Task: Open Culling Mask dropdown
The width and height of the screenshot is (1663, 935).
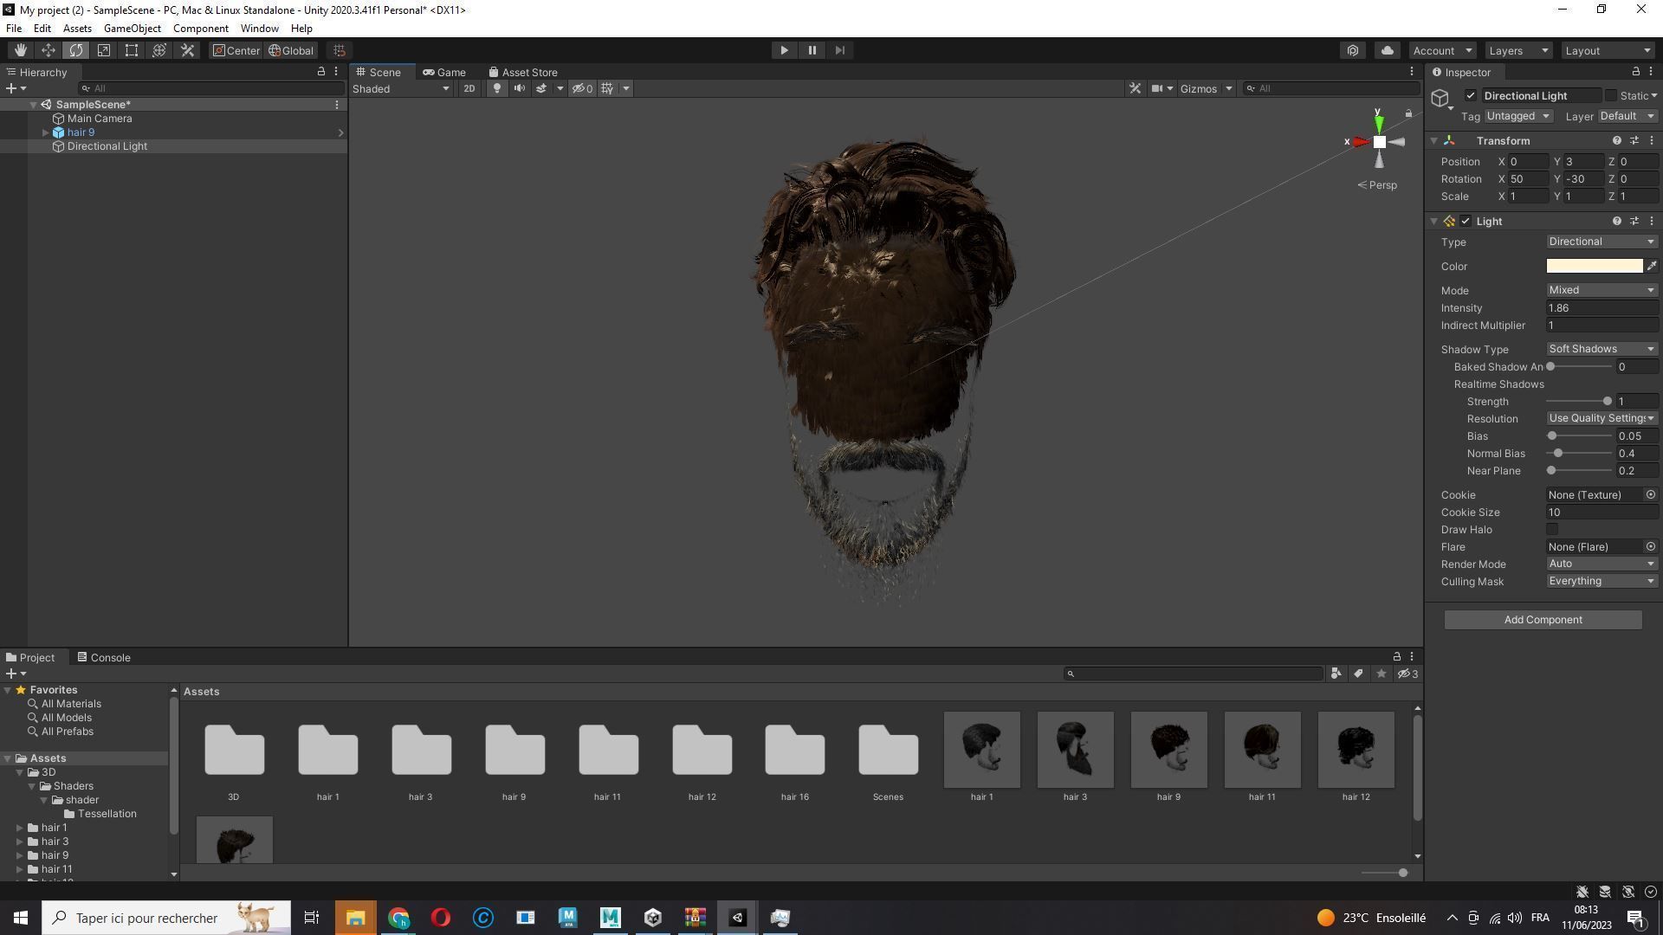Action: [x=1602, y=581]
